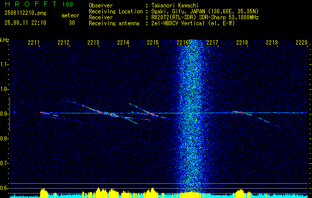Click the meteor count value 38
The image size is (312, 198).
(x=72, y=23)
